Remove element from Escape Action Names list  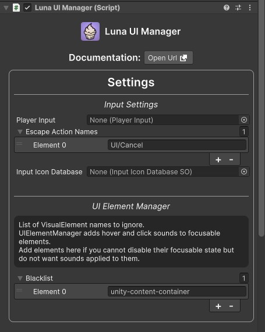[231, 159]
